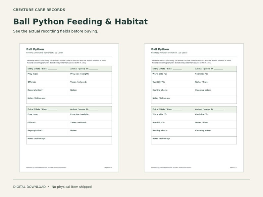Click the 'Ball Python' heading on Habitat page
This screenshot has height=197, width=263.
click(160, 49)
